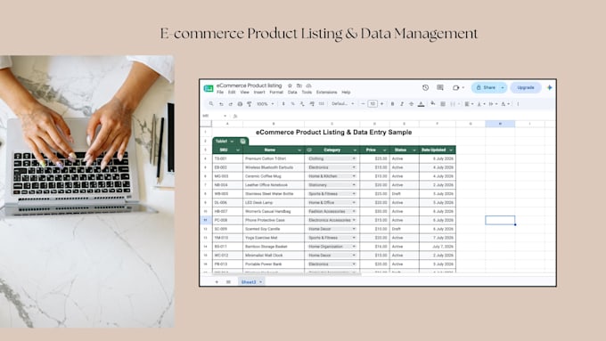Open the text wrapping dropdown
The width and height of the screenshot is (606, 341).
coord(493,104)
